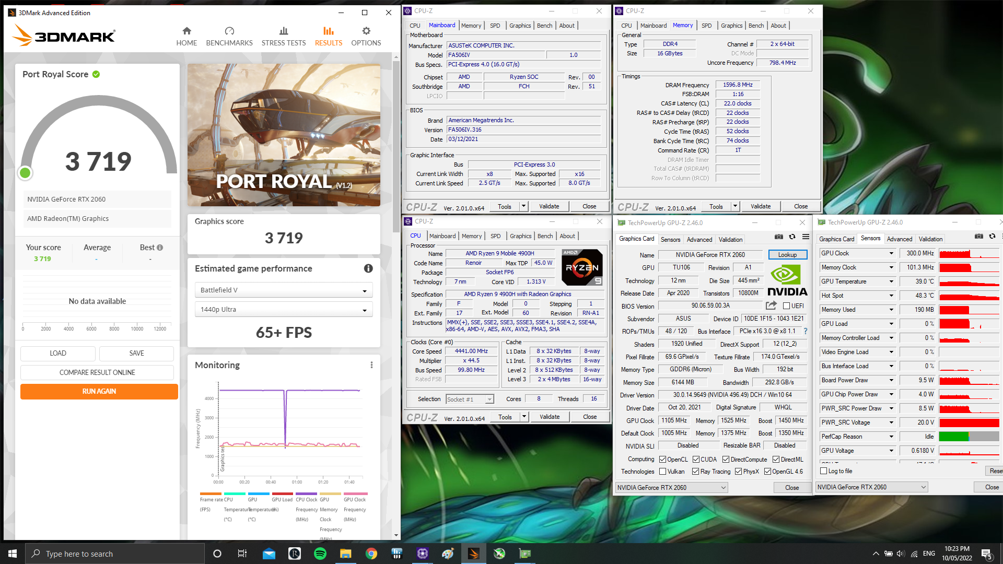Click the LOAD button in 3DMark
The width and height of the screenshot is (1003, 564).
point(58,354)
